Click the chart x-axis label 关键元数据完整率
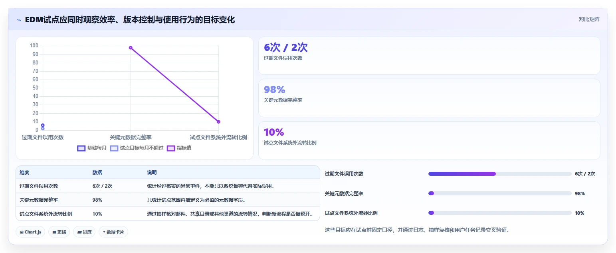The width and height of the screenshot is (616, 253). (131, 137)
